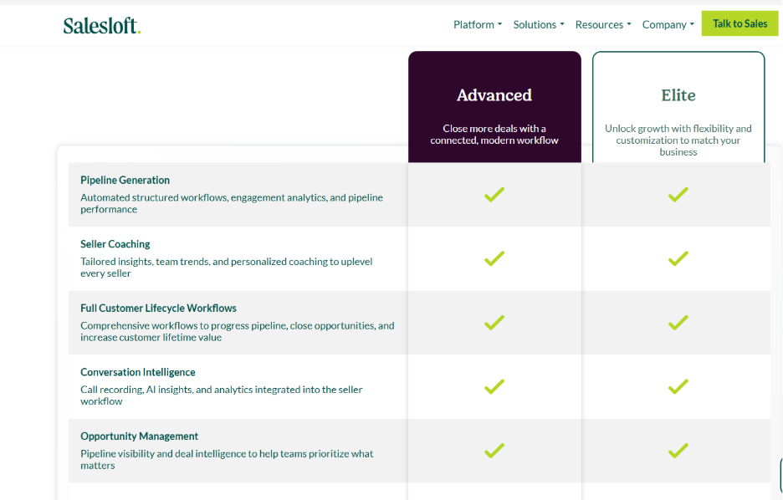Click Elite checkmark for Seller Coaching

[x=678, y=258]
